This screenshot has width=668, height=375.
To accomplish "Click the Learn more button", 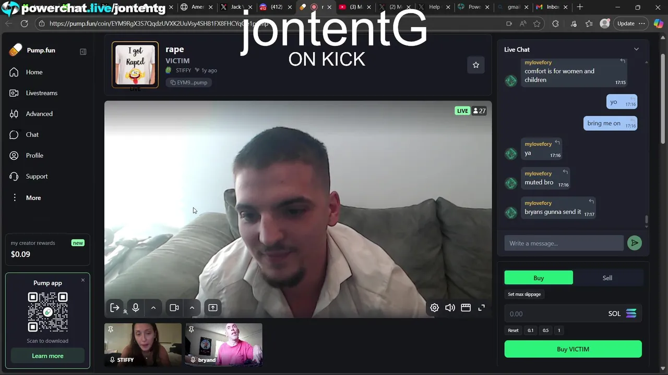I will 47,356.
